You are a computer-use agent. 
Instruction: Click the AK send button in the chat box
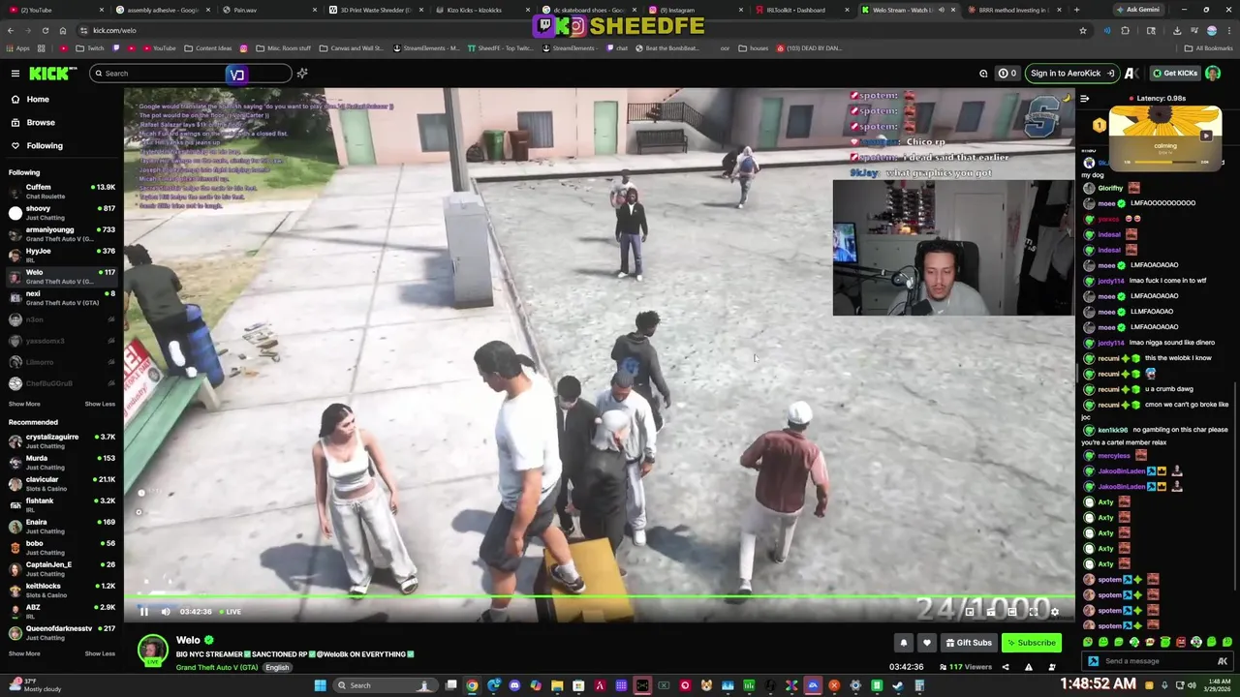[1223, 661]
